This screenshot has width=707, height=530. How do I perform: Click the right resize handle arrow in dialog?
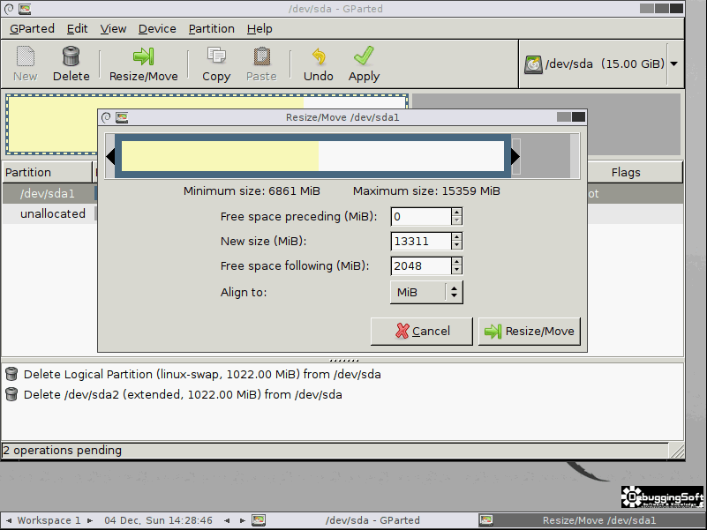click(x=515, y=156)
